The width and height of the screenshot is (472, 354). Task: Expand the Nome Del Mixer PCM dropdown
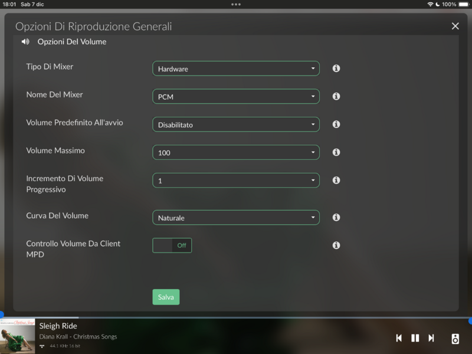pos(235,96)
